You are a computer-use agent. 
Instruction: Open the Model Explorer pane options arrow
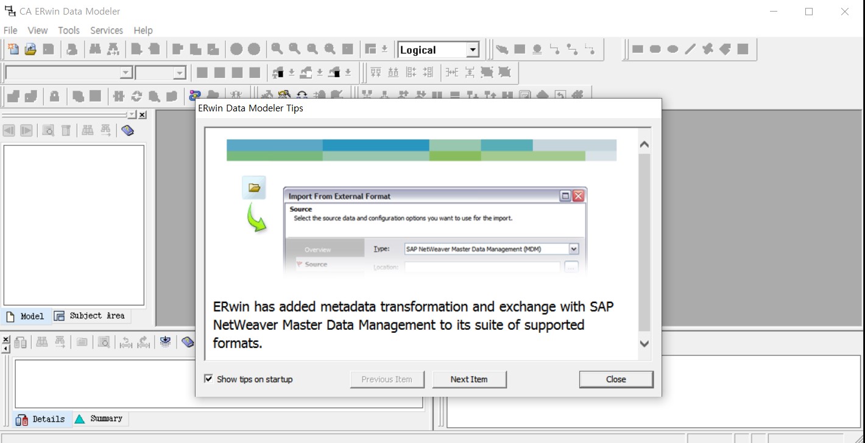coord(132,114)
